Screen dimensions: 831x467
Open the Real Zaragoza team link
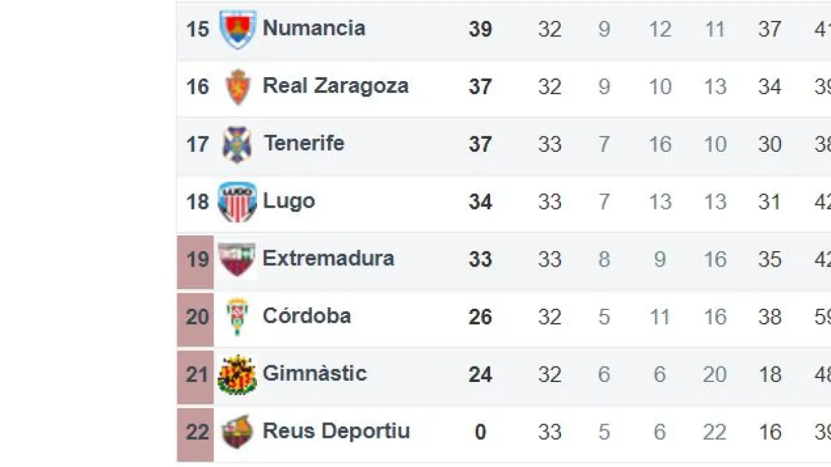tap(336, 86)
